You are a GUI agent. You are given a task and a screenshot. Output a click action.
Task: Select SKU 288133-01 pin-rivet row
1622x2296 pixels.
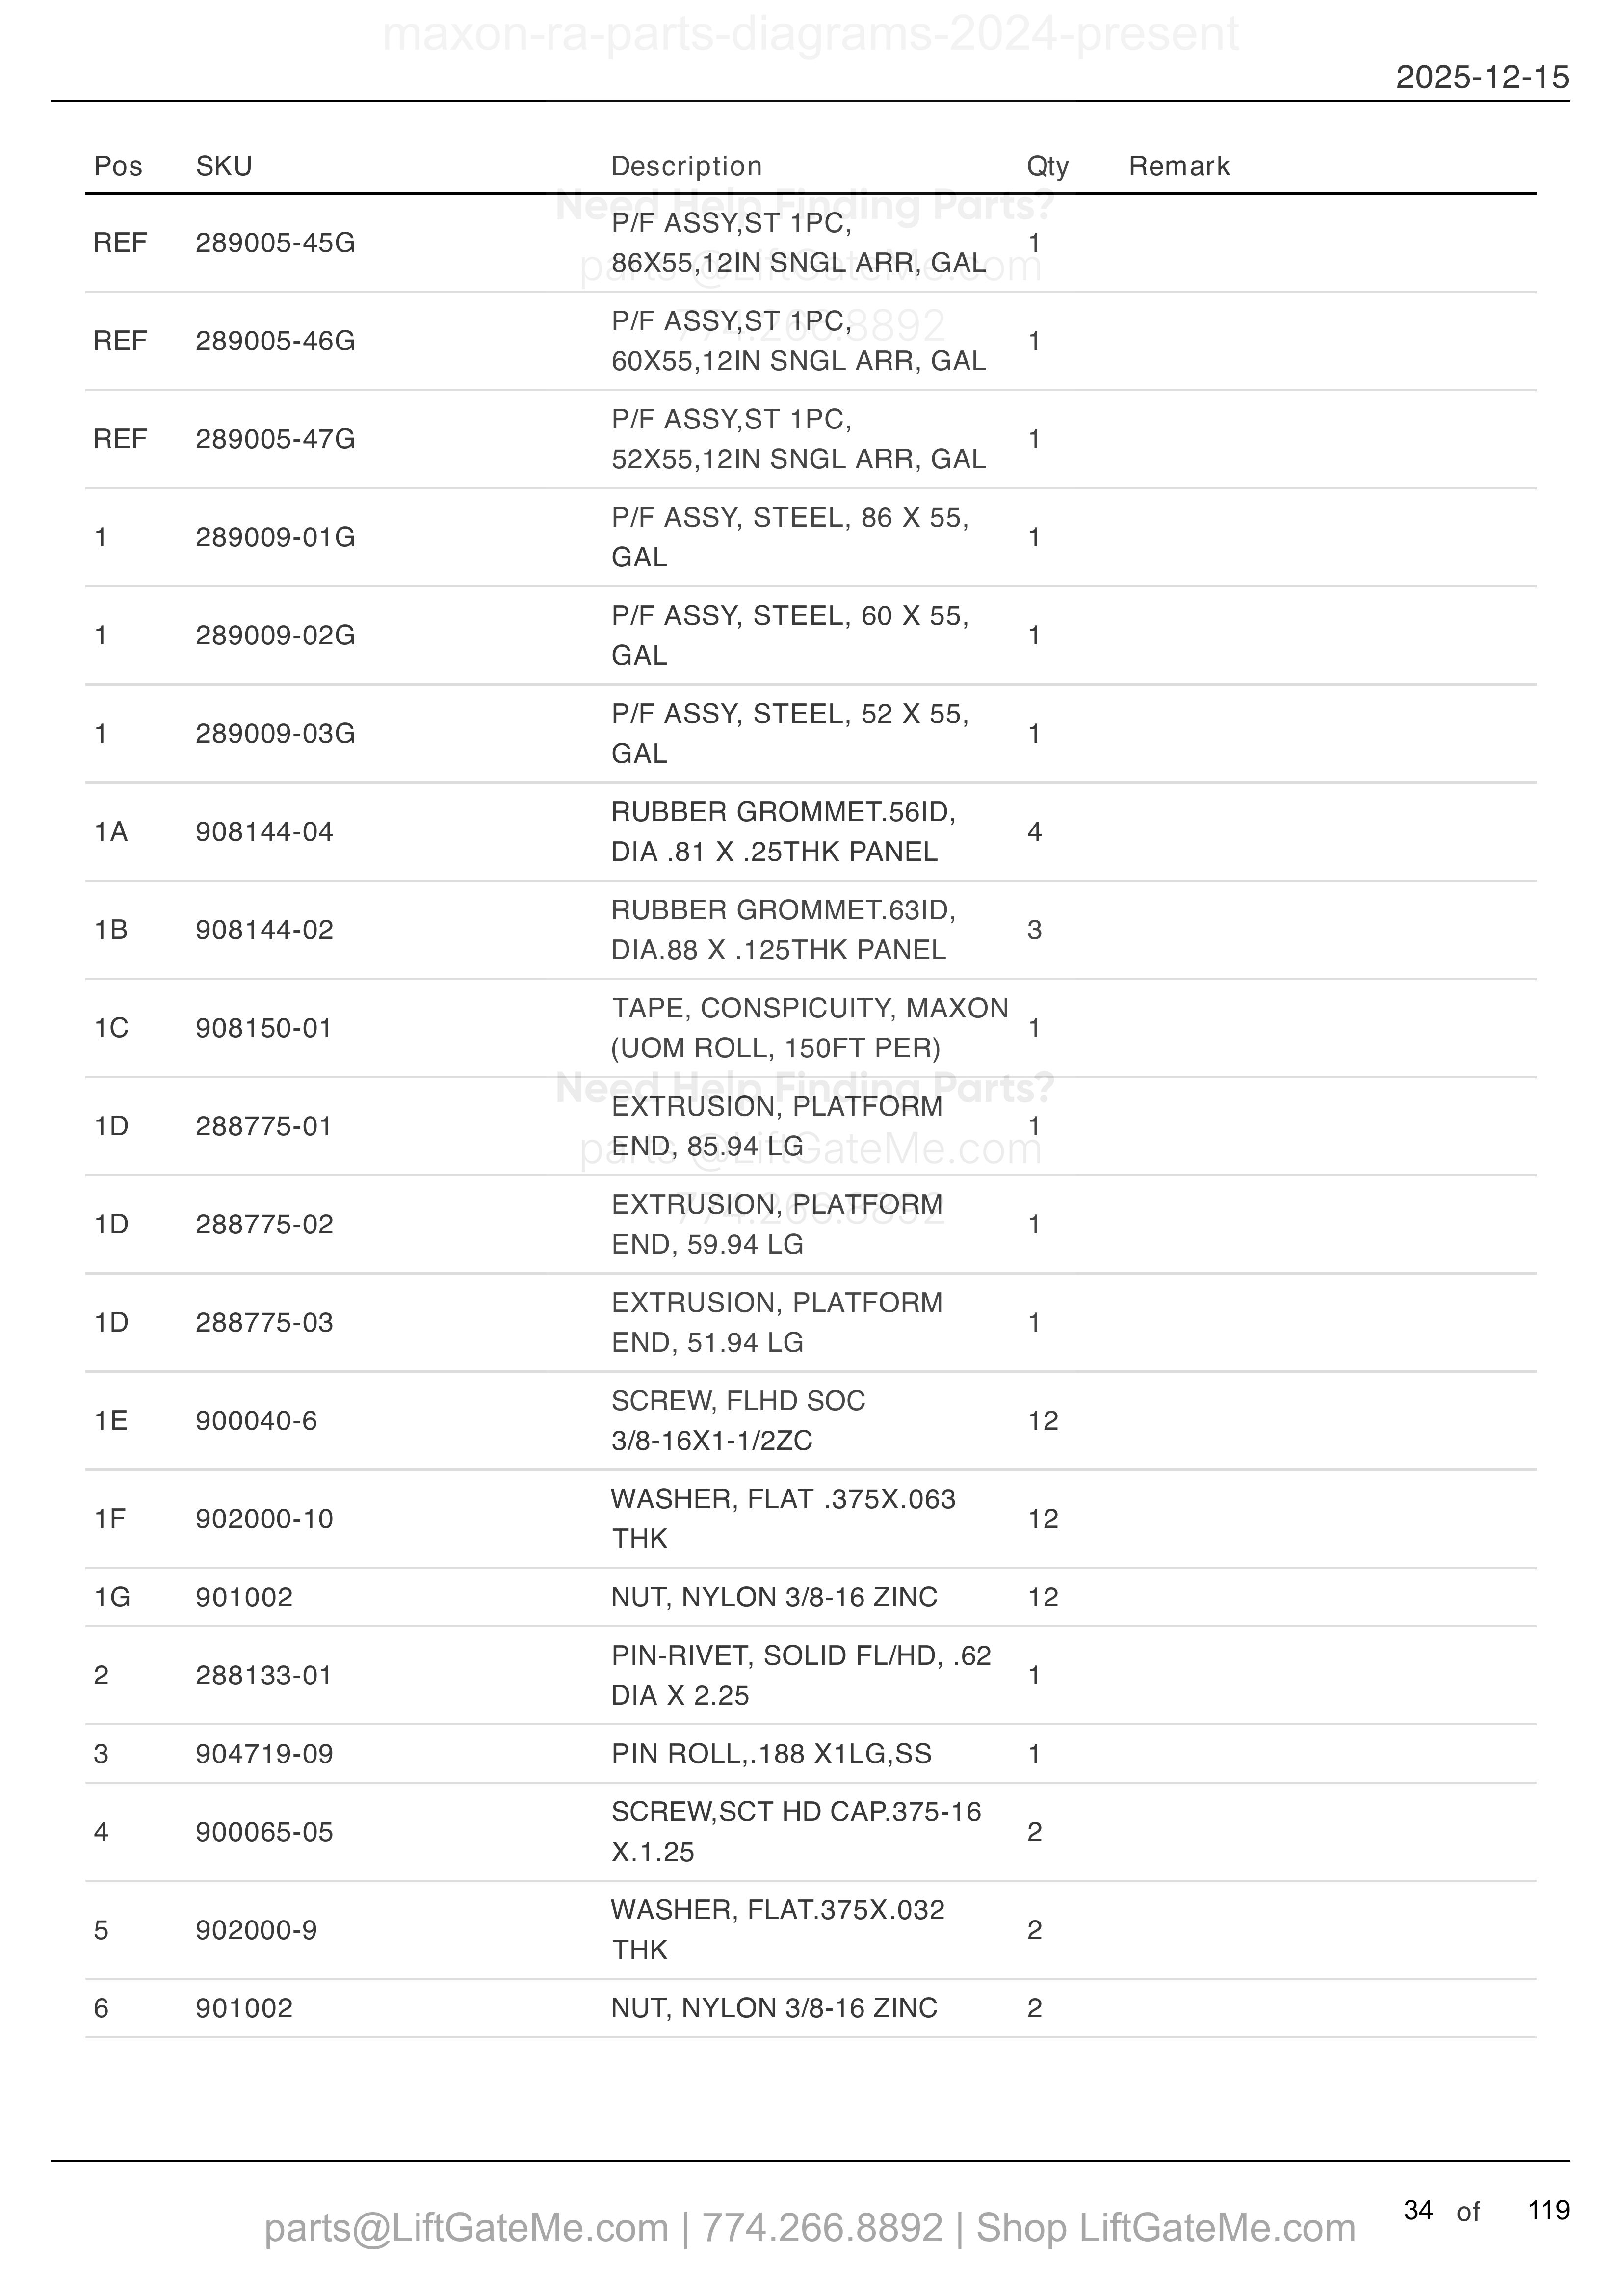pos(811,1675)
